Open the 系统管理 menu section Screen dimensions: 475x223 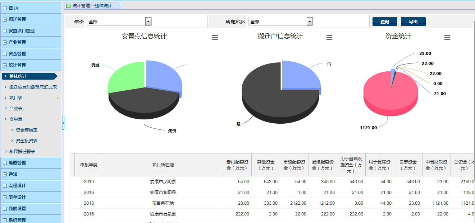click(x=17, y=220)
